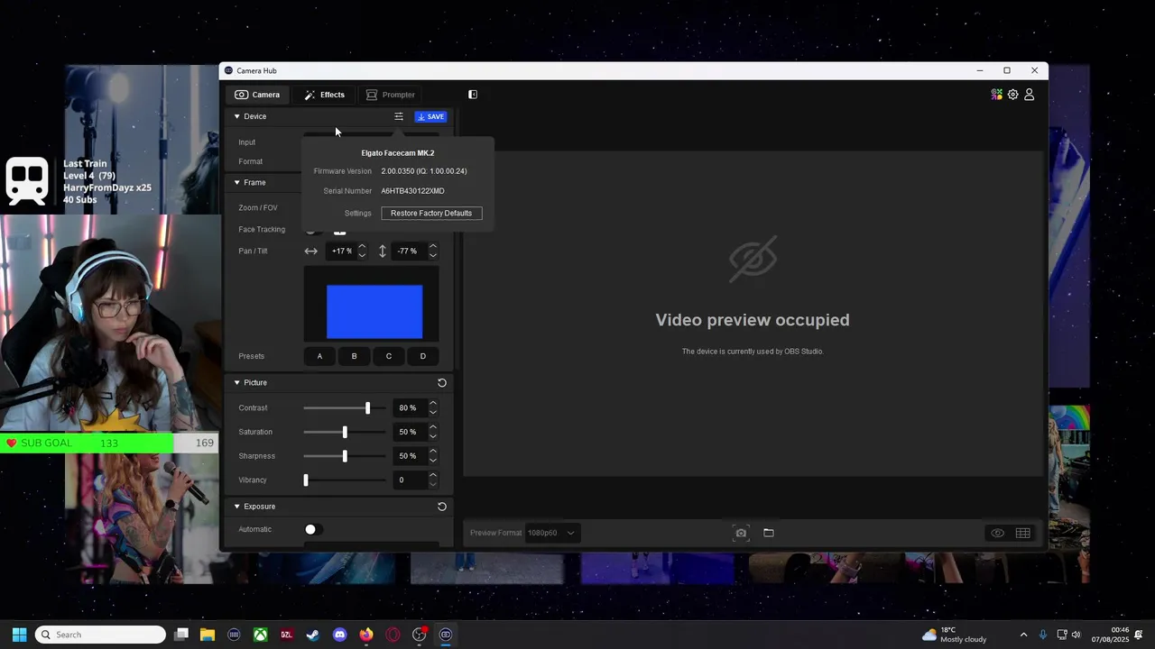This screenshot has height=649, width=1155.
Task: Select preset A
Action: click(319, 356)
